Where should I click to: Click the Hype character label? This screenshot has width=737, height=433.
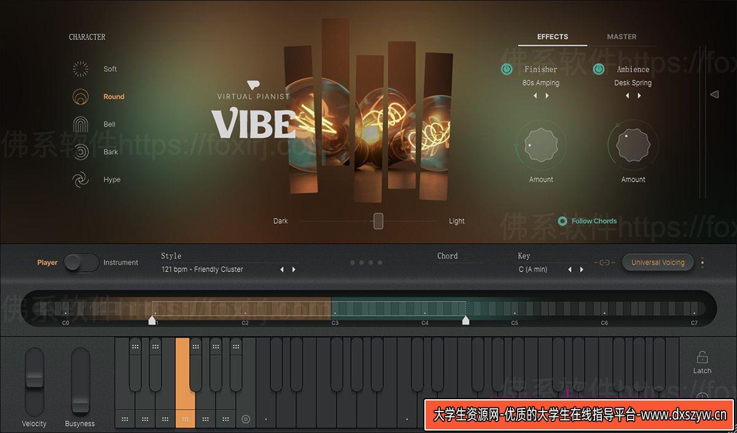point(112,179)
